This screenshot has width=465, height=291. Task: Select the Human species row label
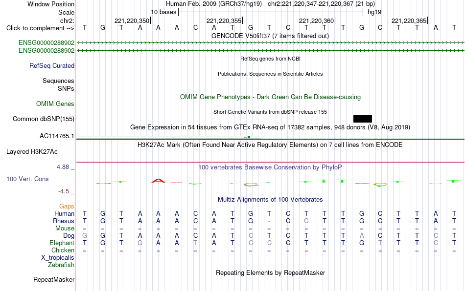(64, 213)
